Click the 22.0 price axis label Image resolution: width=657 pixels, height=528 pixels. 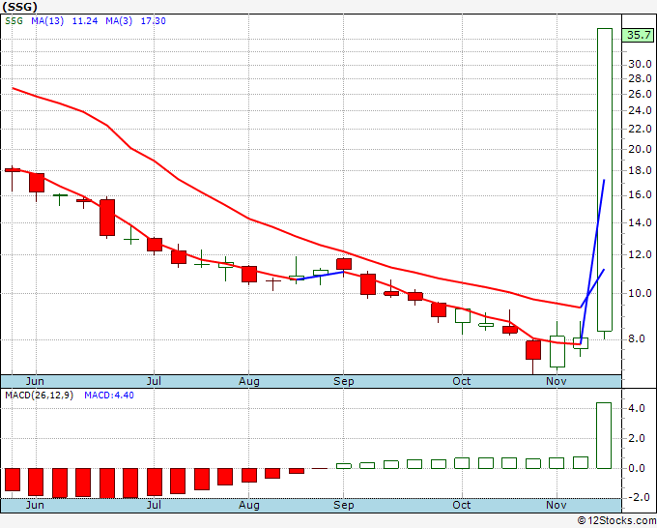(x=640, y=129)
